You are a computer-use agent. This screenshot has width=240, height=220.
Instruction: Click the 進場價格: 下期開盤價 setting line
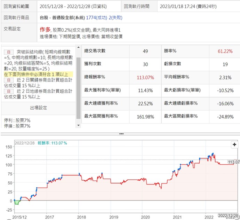60,37
